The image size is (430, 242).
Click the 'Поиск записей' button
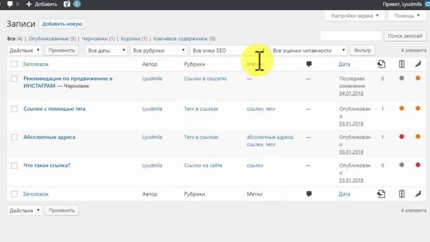[x=405, y=36]
